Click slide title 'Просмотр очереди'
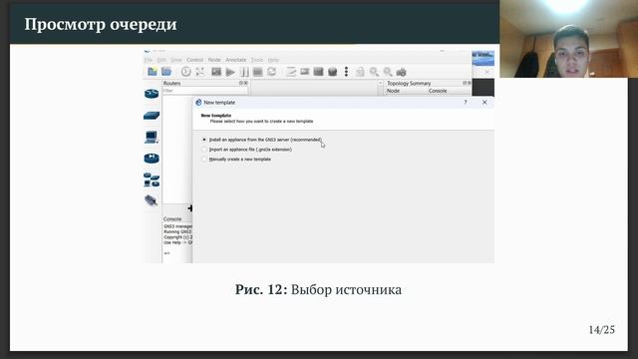 tap(101, 24)
